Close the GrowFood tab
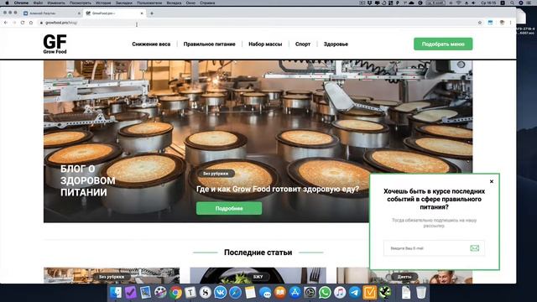 pos(142,13)
